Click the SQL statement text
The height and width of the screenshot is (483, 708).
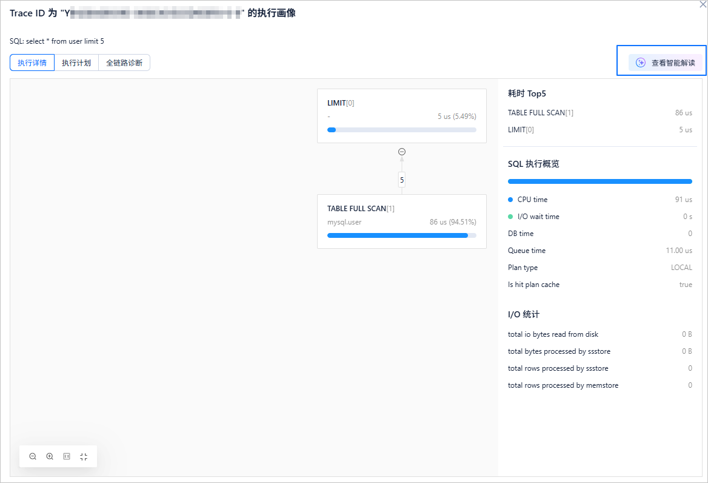pyautogui.click(x=57, y=41)
